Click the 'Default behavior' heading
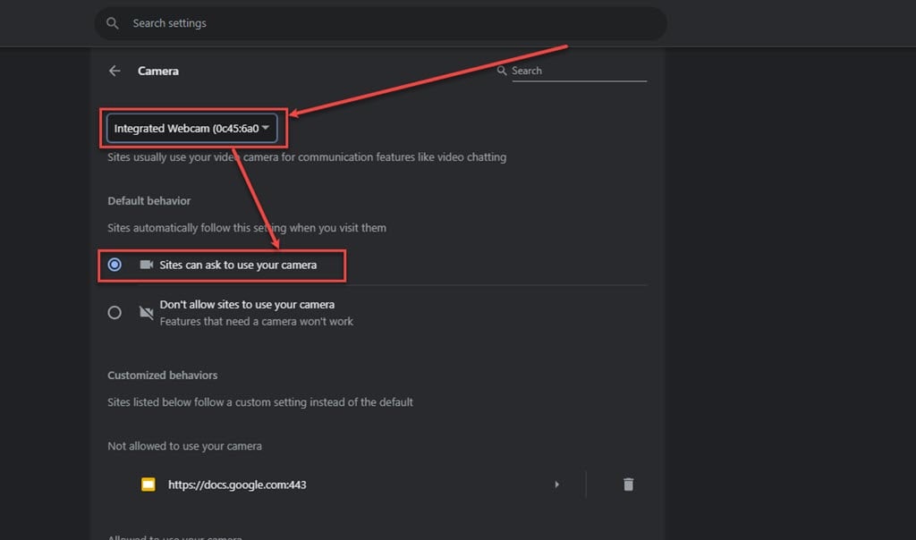This screenshot has height=540, width=916. [x=149, y=201]
